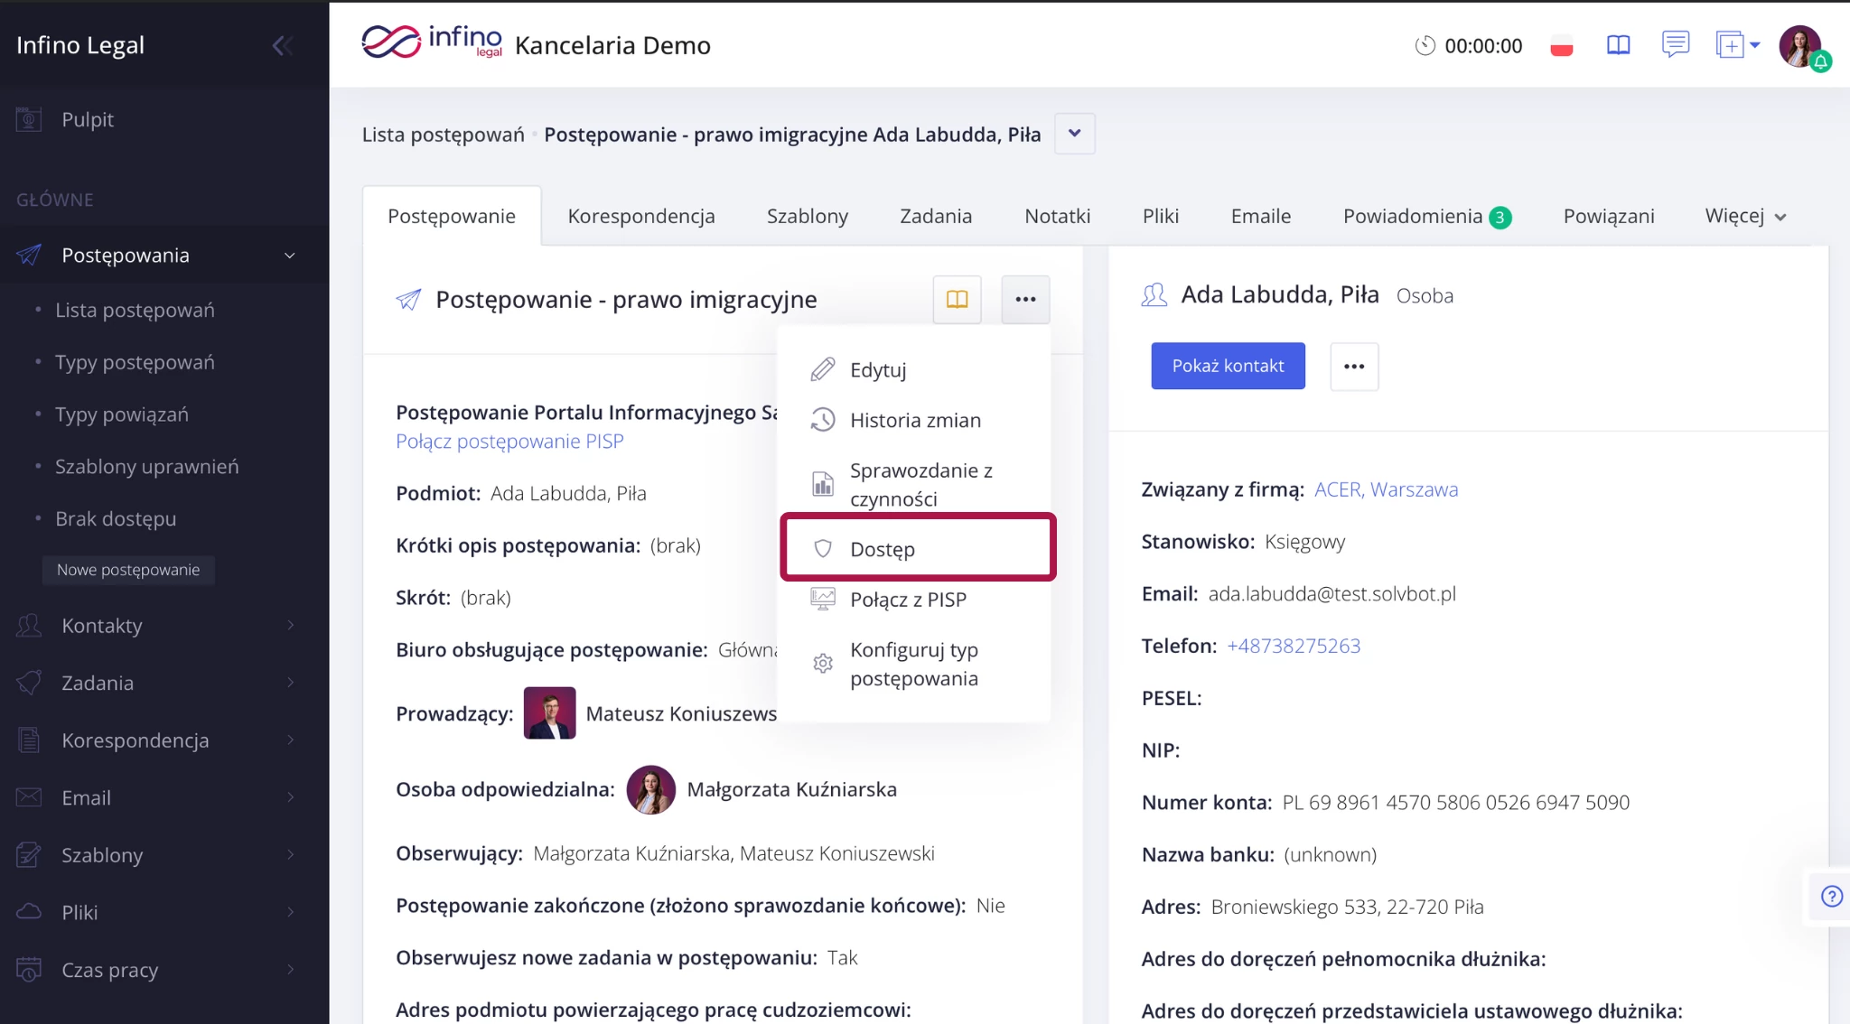Open user profile avatar in top right
Screen dimensions: 1850x1024
point(1800,45)
